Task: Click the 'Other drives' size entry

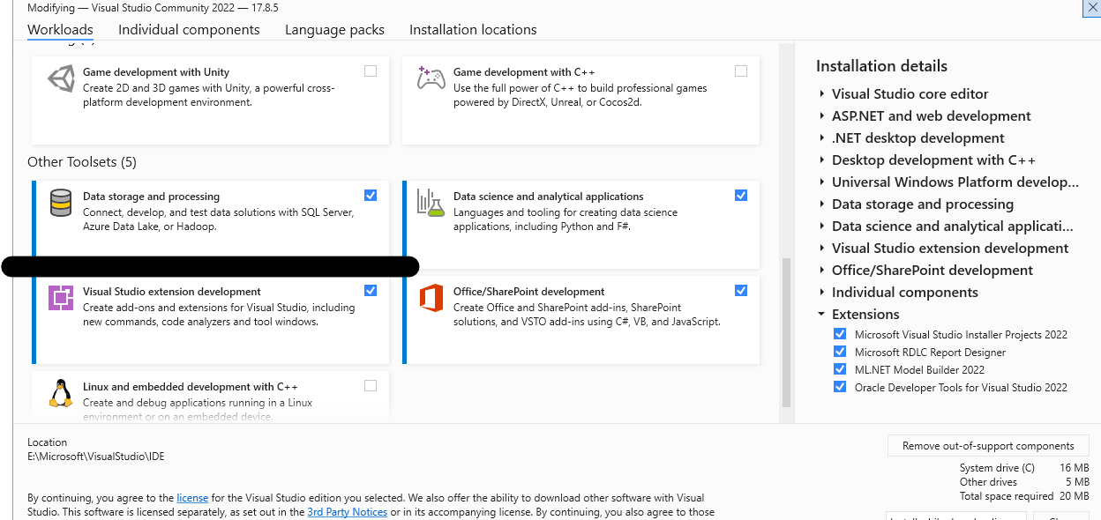Action: point(1024,482)
